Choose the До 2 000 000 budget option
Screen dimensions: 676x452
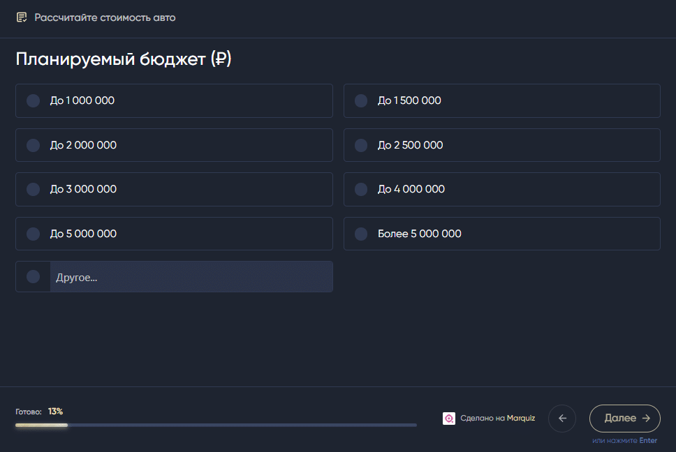(174, 145)
